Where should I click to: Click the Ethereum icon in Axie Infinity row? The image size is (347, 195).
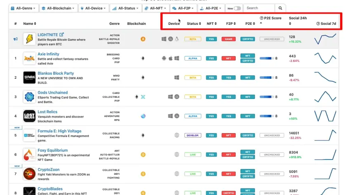(143, 59)
